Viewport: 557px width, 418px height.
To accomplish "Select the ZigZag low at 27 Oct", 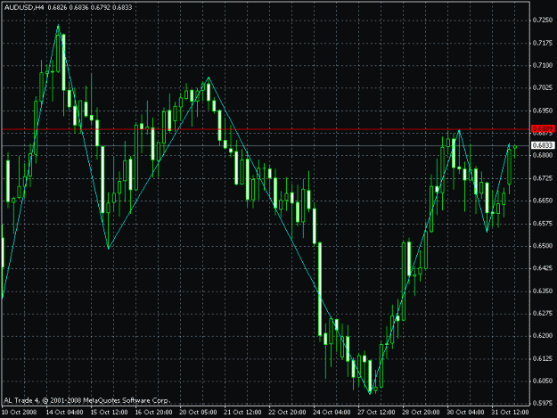I will (x=370, y=393).
